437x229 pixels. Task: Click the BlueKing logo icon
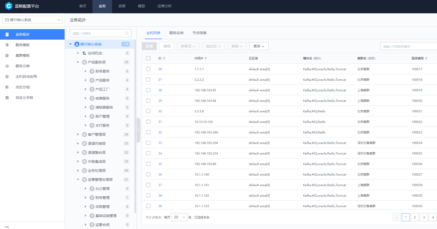[9, 6]
